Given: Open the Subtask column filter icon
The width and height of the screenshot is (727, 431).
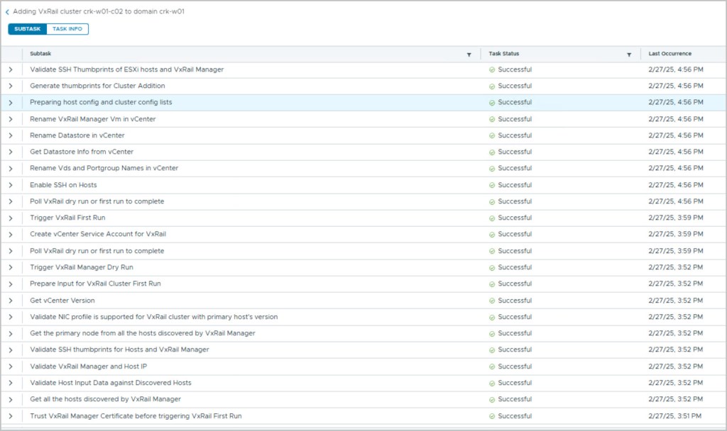Looking at the screenshot, I should pos(469,55).
